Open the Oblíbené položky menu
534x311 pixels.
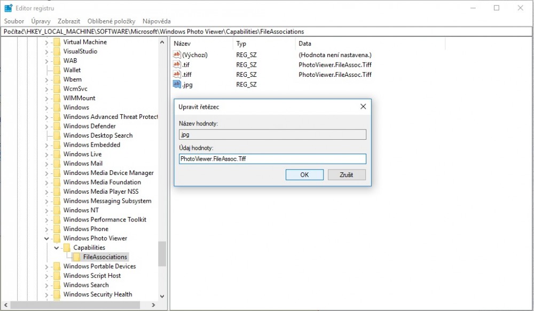tap(112, 21)
